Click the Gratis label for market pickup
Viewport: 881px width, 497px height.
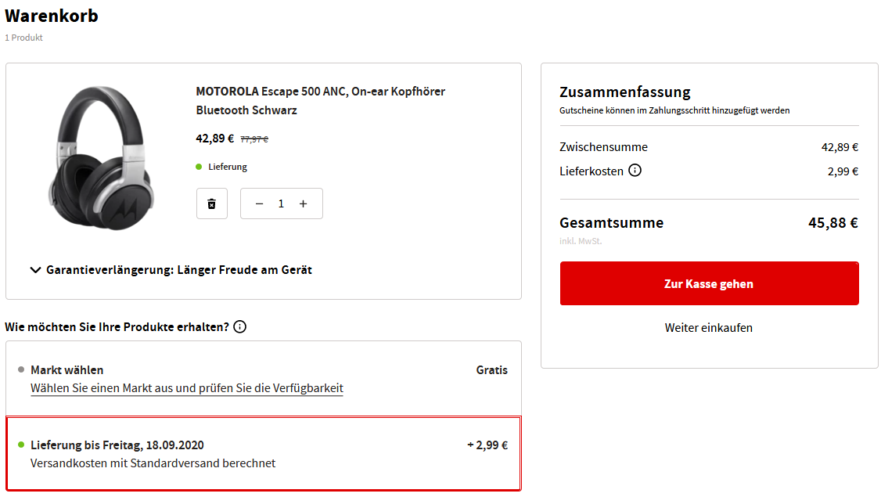[491, 369]
